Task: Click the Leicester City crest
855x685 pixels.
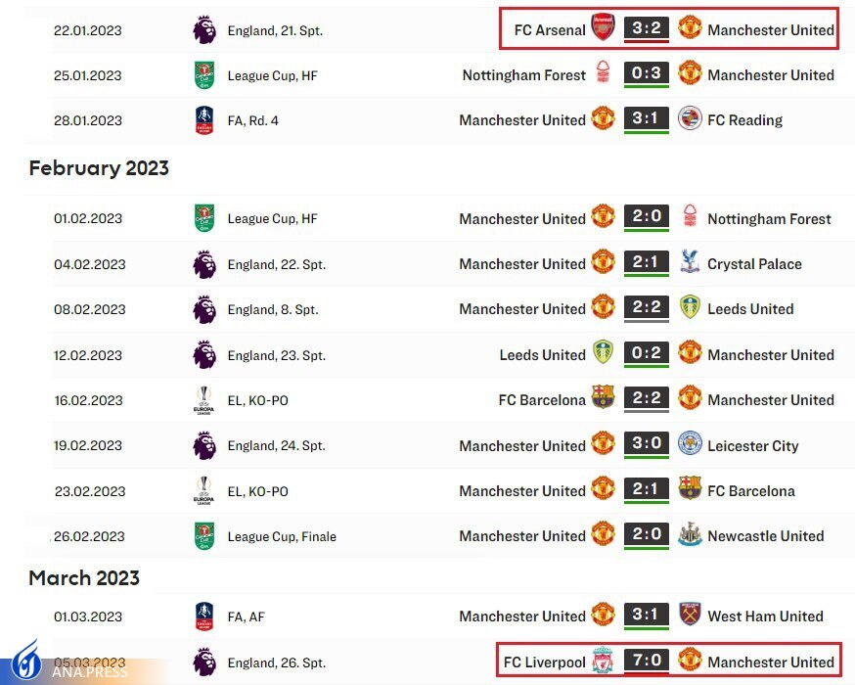Action: [x=690, y=445]
